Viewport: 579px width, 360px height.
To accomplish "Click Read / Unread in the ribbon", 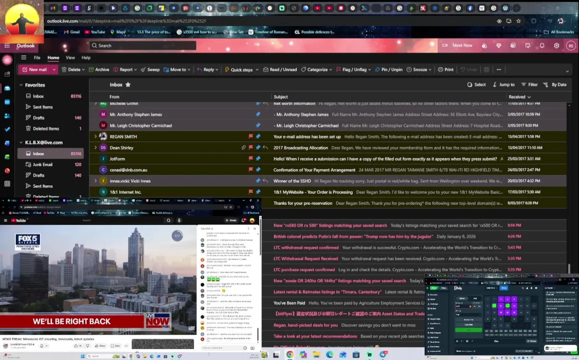I will point(280,69).
